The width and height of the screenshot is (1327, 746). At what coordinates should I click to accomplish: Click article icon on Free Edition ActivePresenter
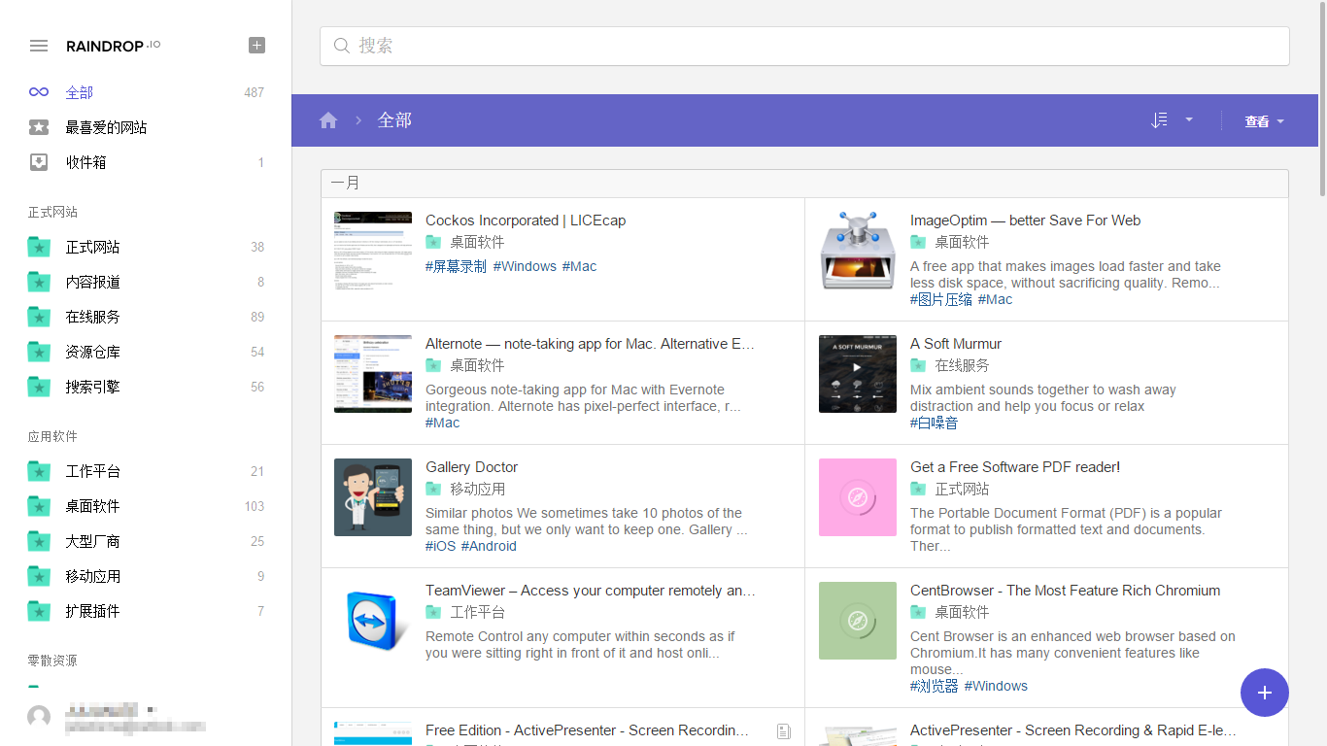784,731
